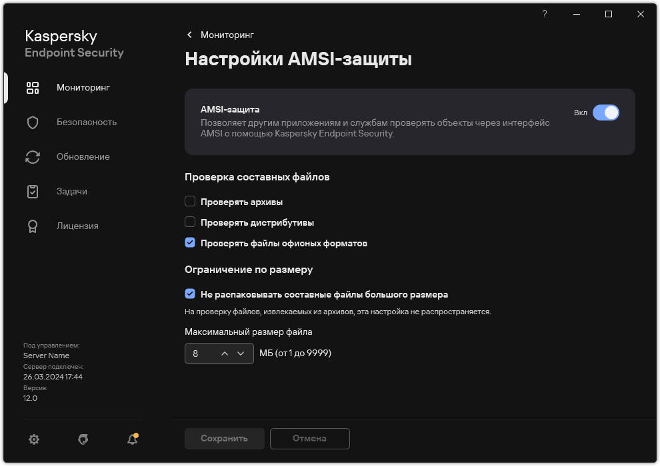
Task: Uncheck Проверять файлы офисных форматов
Action: point(190,243)
